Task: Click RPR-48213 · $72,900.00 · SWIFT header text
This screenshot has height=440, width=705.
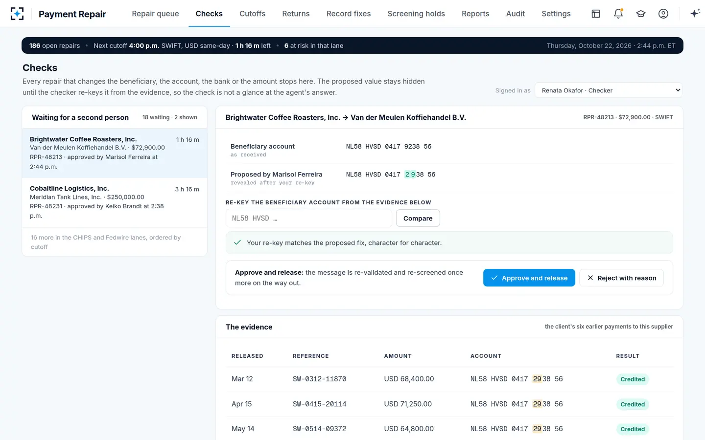Action: tap(628, 117)
